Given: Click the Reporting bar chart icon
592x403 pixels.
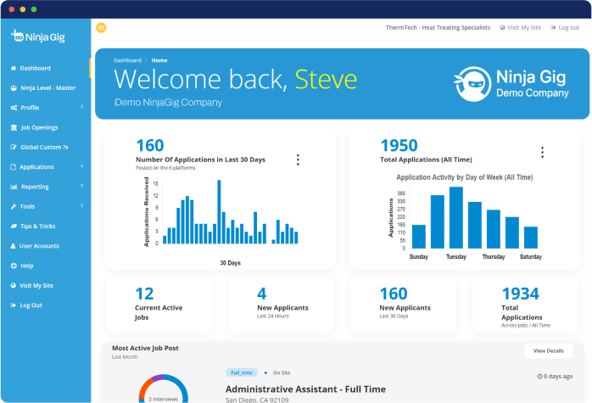Looking at the screenshot, I should tap(14, 187).
